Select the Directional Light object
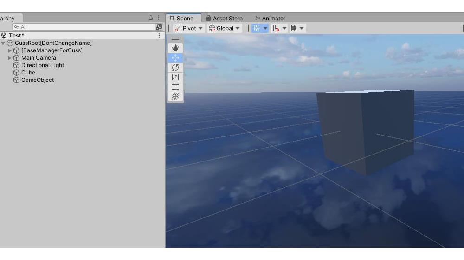This screenshot has height=260, width=464. coord(42,65)
